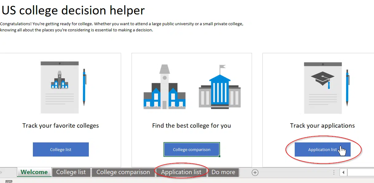Image resolution: width=374 pixels, height=183 pixels.
Task: Select the clipboard with college building illustration
Action: pyautogui.click(x=60, y=87)
